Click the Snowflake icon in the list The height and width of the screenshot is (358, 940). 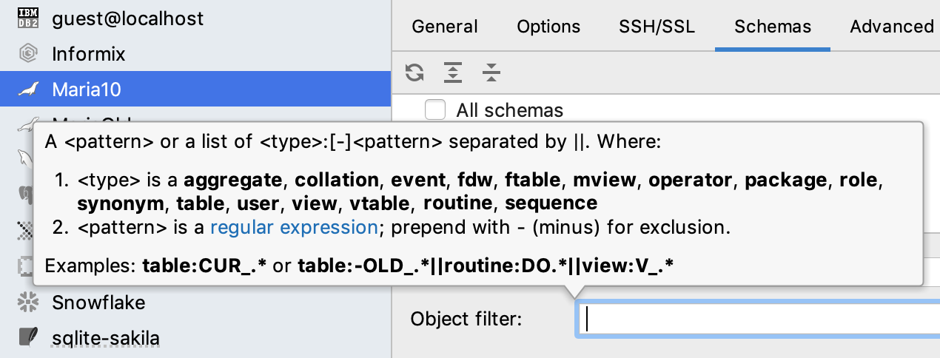coord(28,303)
